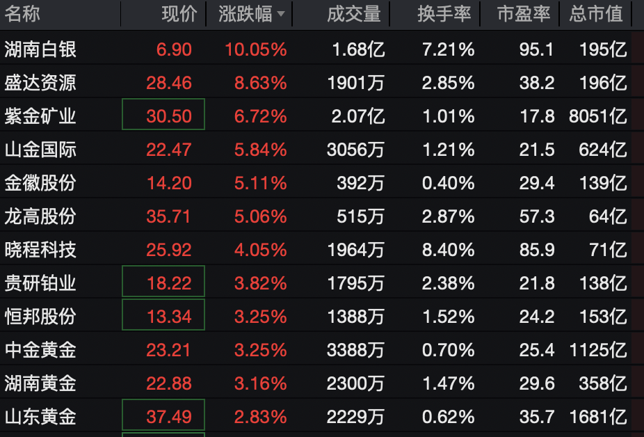Image resolution: width=644 pixels, height=437 pixels.
Task: Sort by the 现价 column header
Action: [179, 14]
